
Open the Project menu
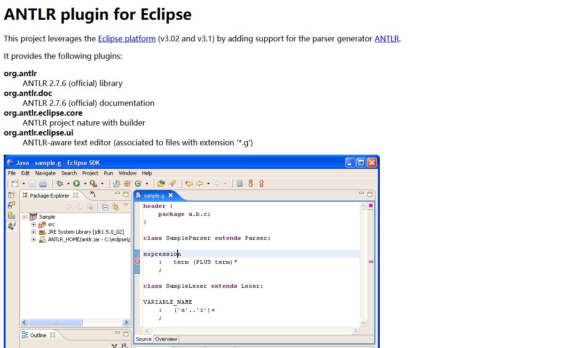pyautogui.click(x=90, y=173)
